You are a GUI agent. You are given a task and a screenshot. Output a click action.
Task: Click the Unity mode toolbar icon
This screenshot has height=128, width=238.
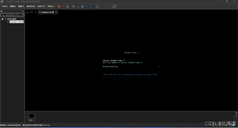click(102, 6)
